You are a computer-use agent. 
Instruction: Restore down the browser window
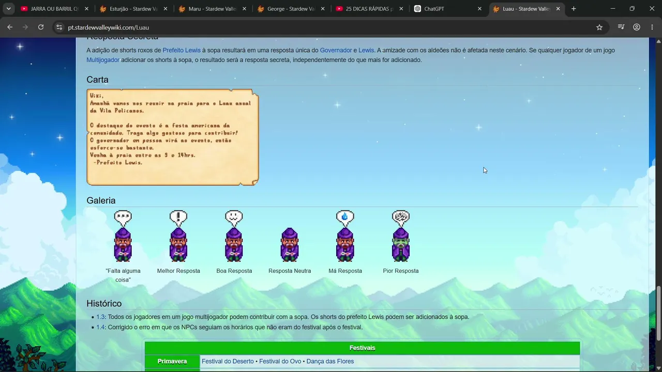coord(632,9)
